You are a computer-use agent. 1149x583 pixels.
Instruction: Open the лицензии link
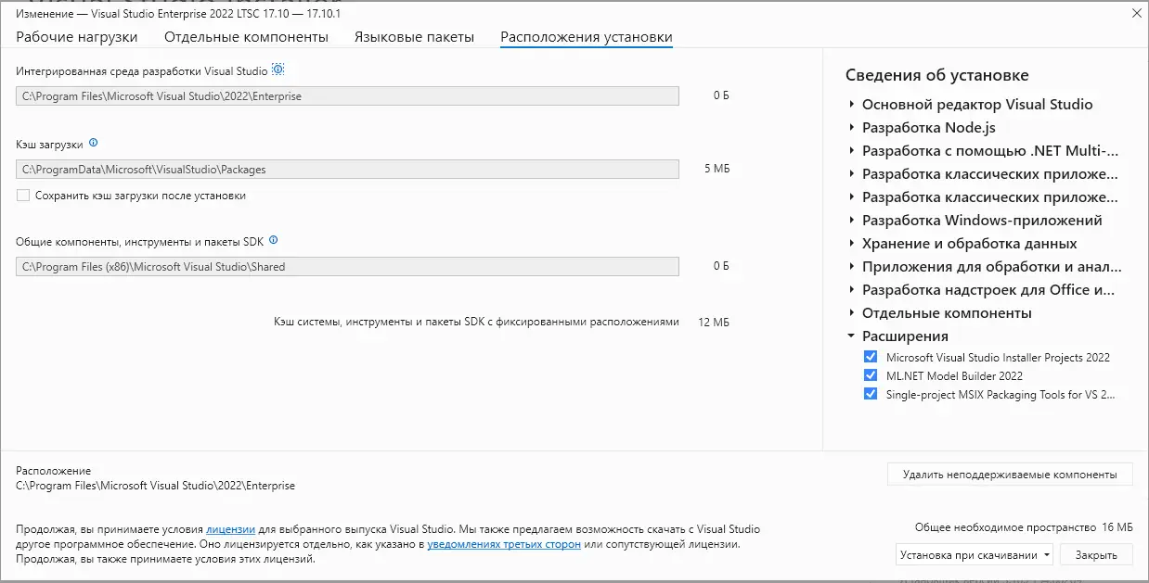click(x=230, y=529)
